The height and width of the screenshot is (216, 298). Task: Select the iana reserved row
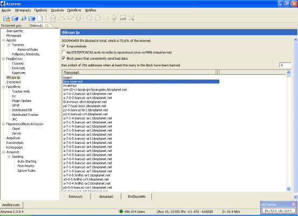(141, 81)
